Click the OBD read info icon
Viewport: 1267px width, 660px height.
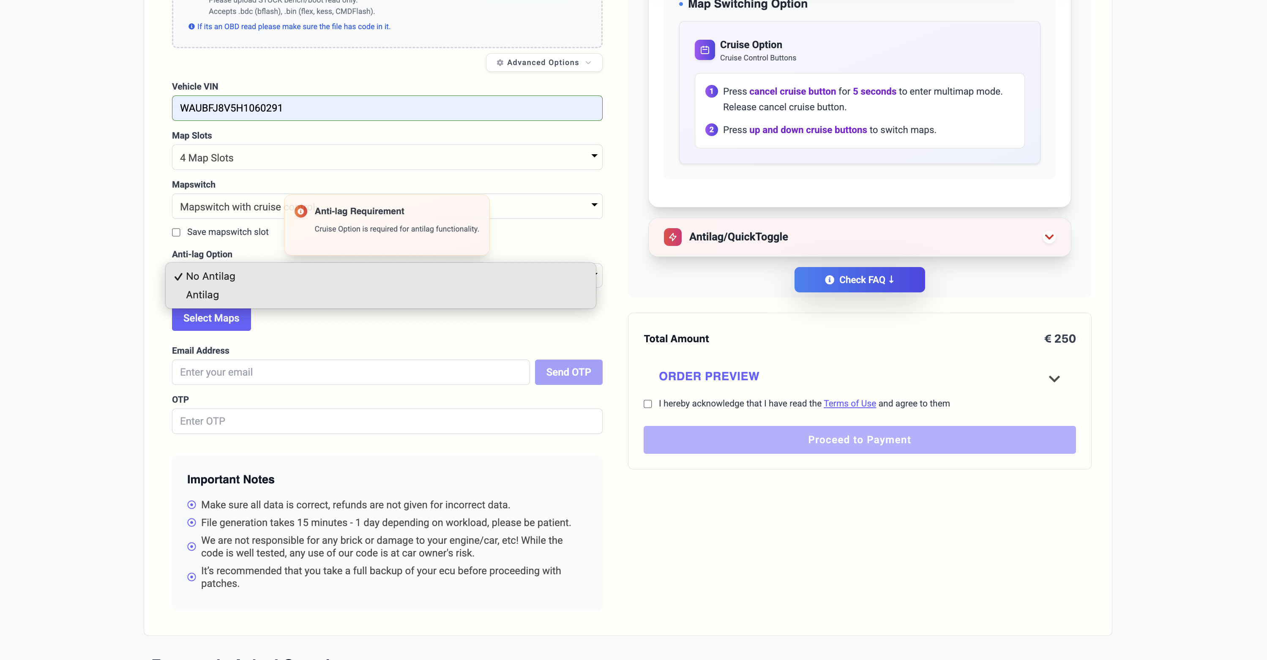point(191,27)
